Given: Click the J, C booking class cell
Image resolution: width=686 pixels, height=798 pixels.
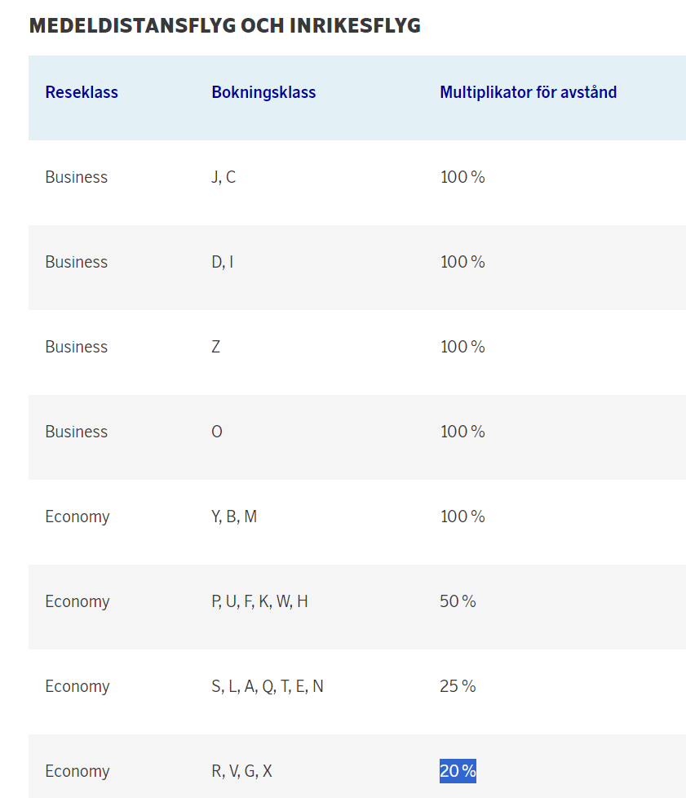Looking at the screenshot, I should tap(224, 177).
